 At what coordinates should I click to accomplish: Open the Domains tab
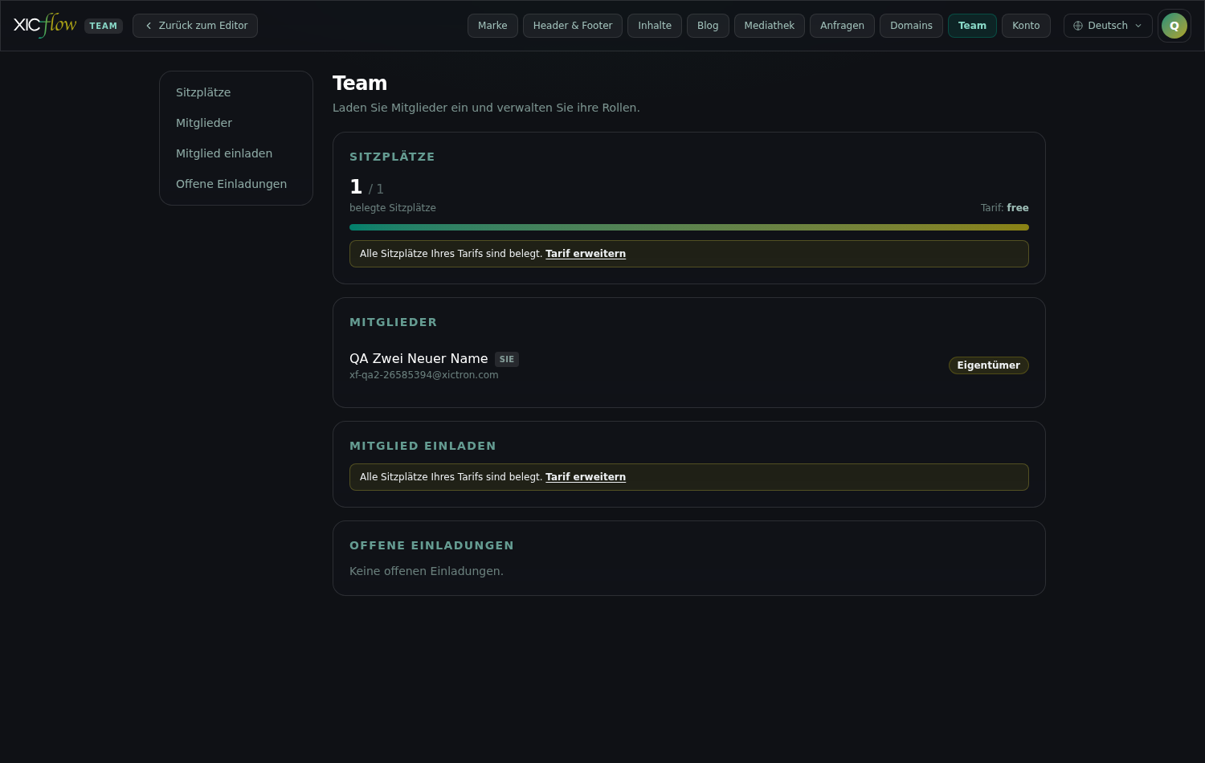(x=911, y=26)
